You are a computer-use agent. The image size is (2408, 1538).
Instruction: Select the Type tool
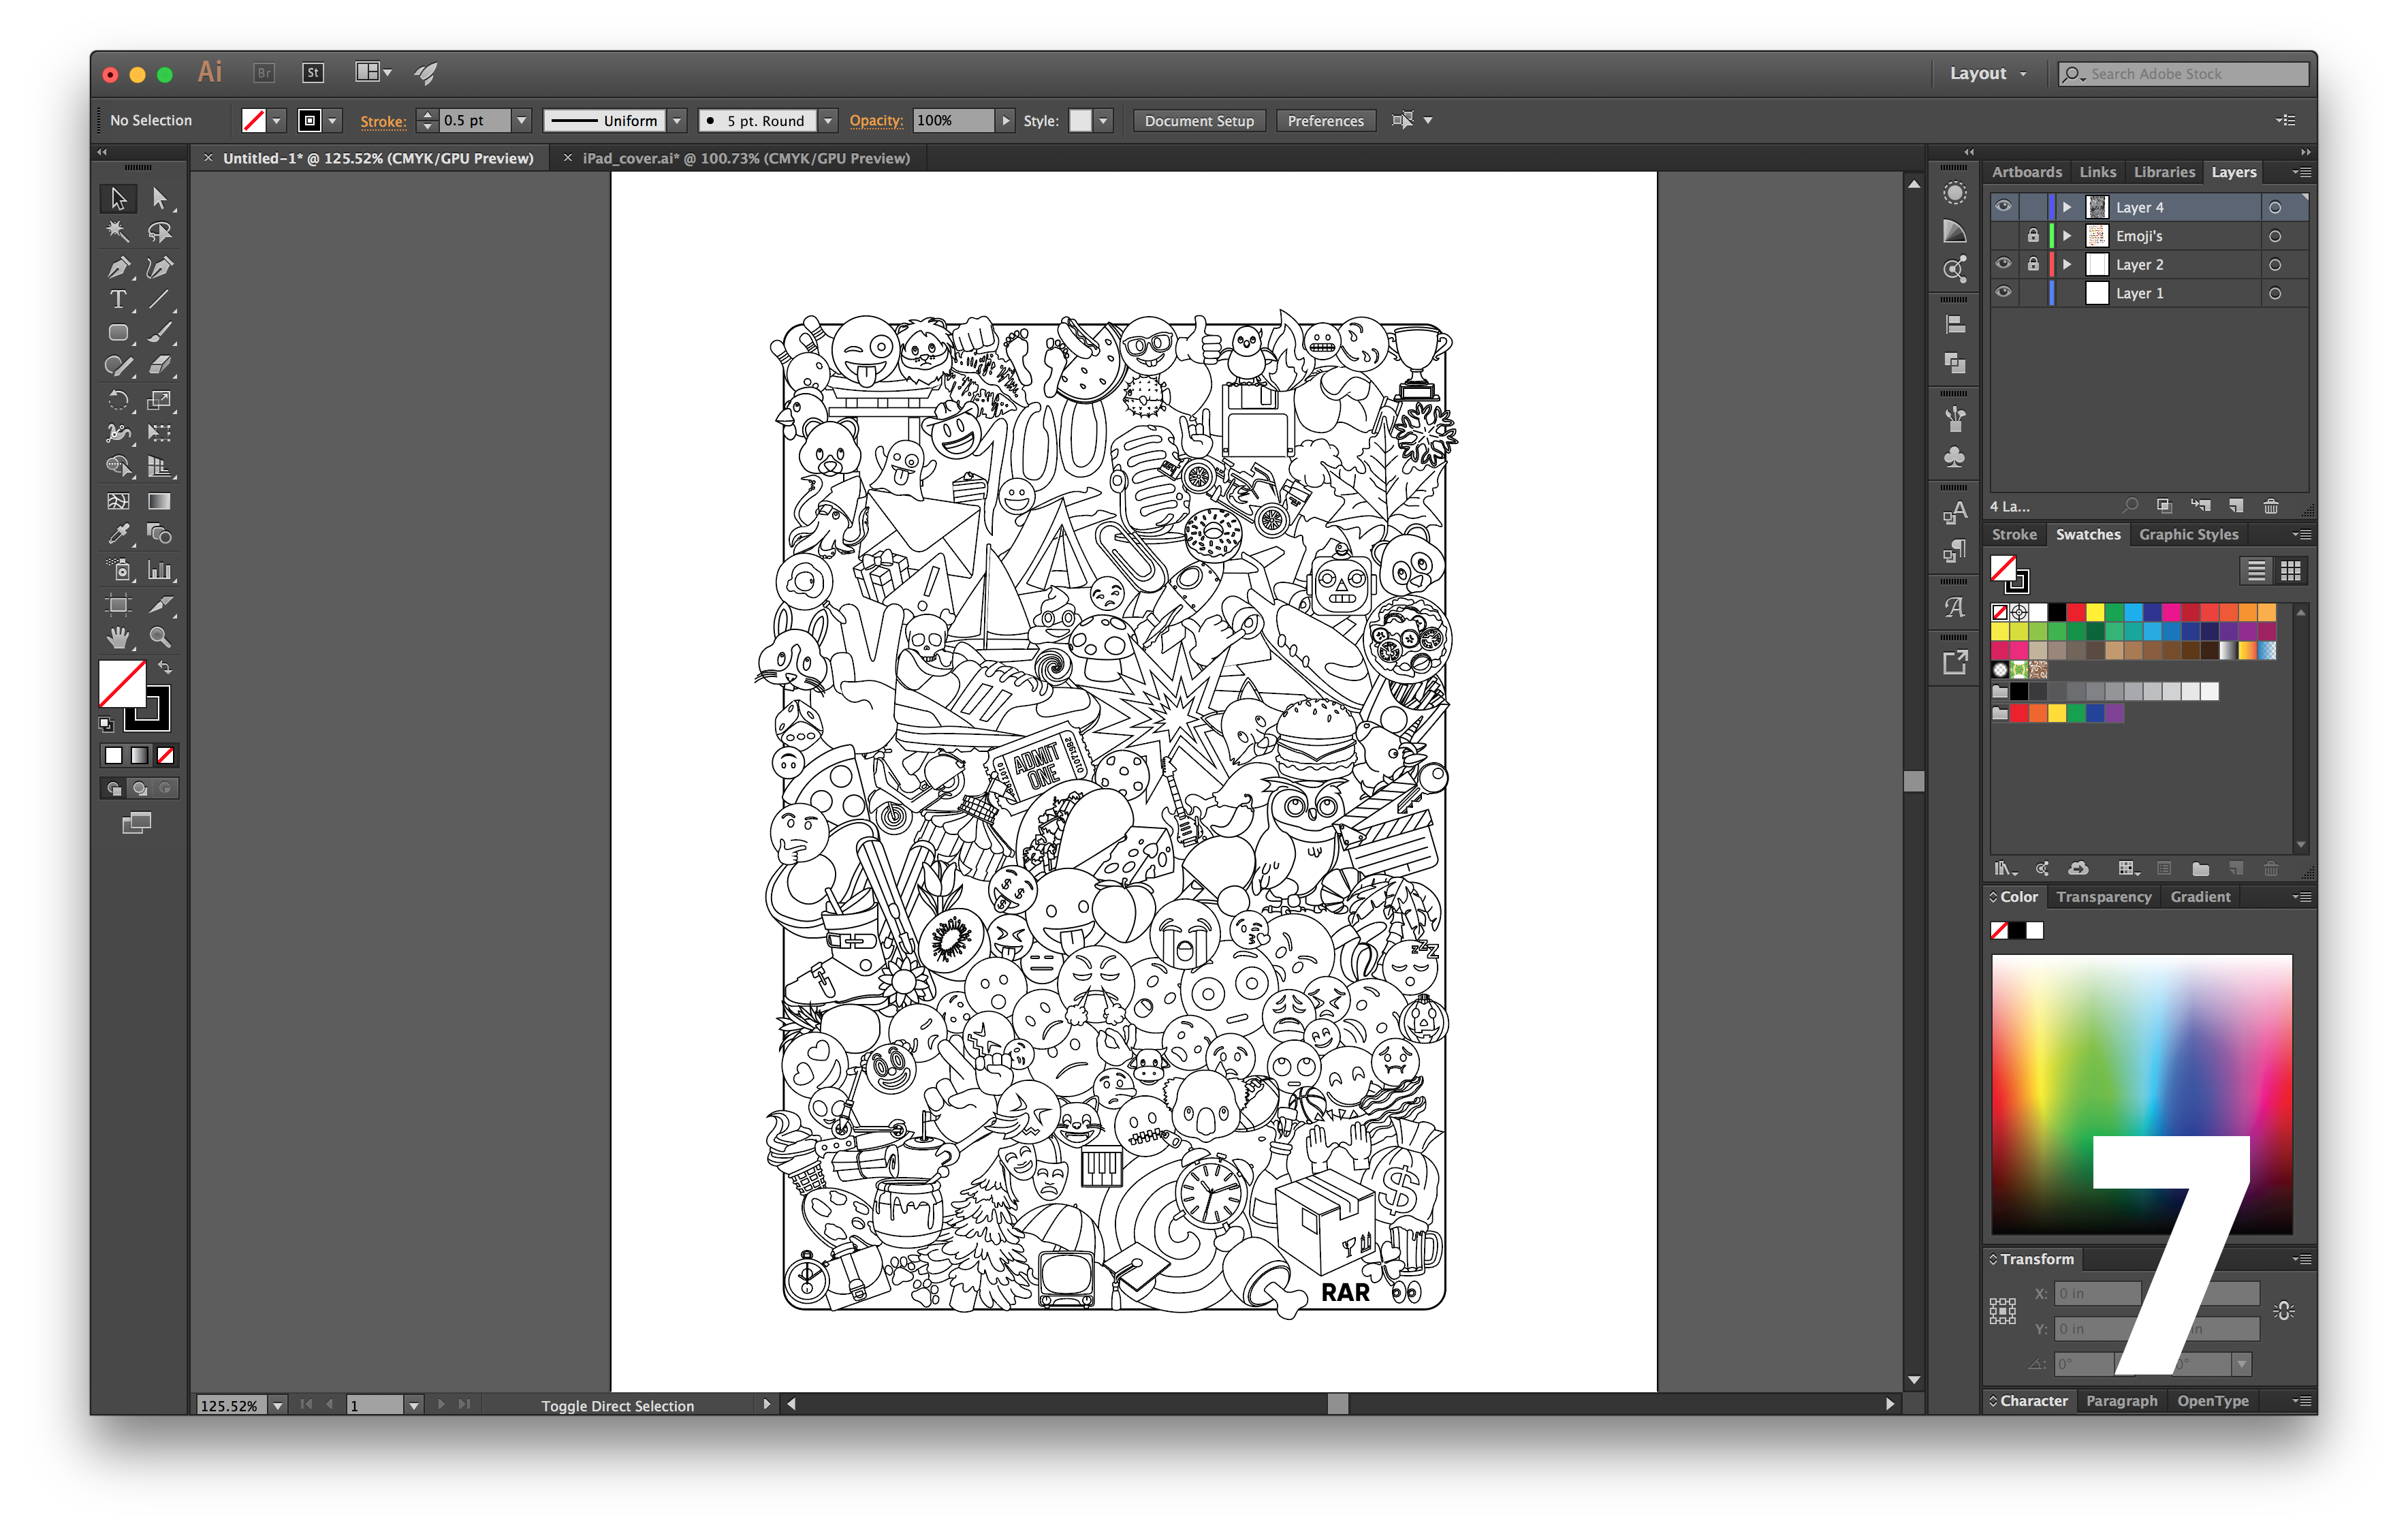[x=118, y=299]
